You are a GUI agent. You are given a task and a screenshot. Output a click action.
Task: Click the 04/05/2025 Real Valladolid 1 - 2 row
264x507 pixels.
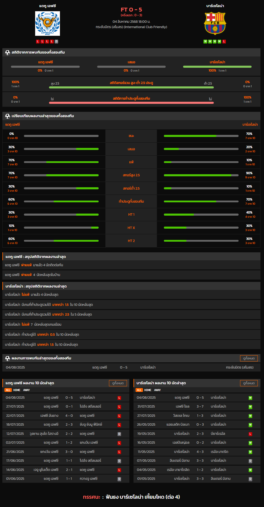pyautogui.click(x=197, y=470)
